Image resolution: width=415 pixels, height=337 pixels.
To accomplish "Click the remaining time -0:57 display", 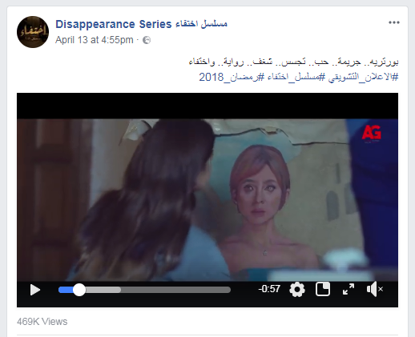I will pos(269,289).
